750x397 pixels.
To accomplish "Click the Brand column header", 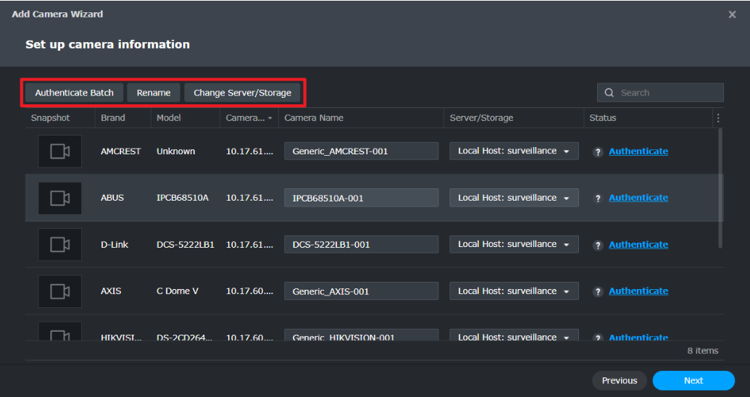I will pyautogui.click(x=123, y=117).
